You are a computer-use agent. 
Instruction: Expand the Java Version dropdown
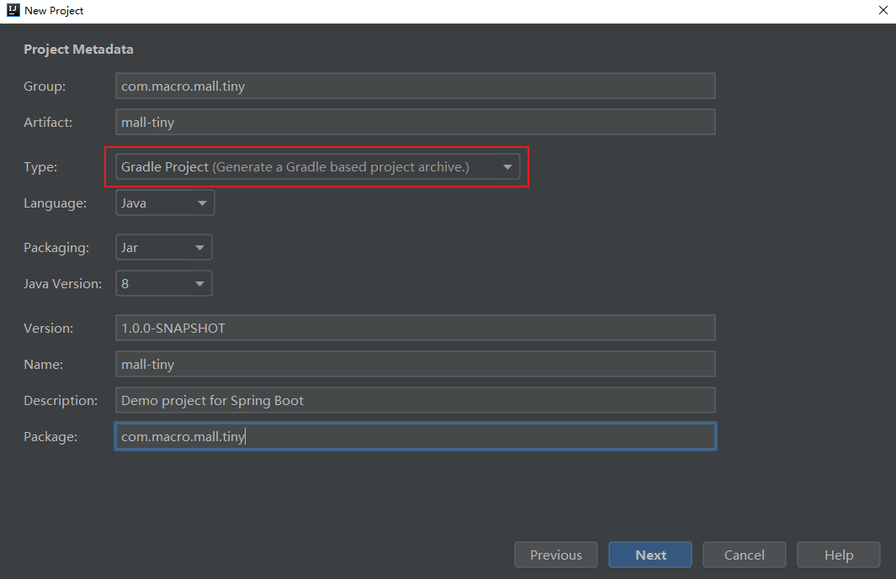(163, 284)
